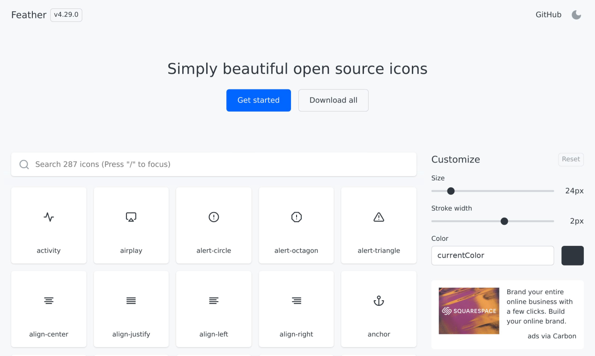Select the align-right icon
The width and height of the screenshot is (595, 356).
click(x=296, y=301)
